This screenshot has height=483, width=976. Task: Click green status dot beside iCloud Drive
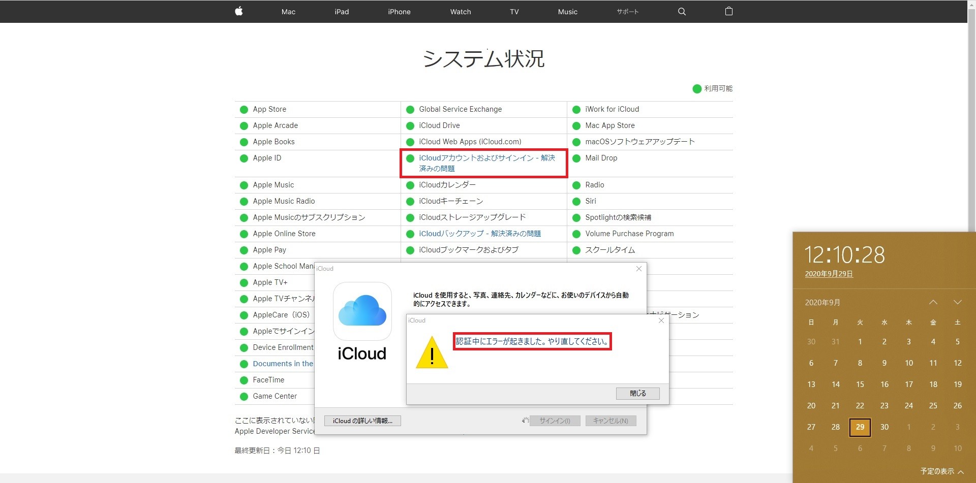(410, 126)
